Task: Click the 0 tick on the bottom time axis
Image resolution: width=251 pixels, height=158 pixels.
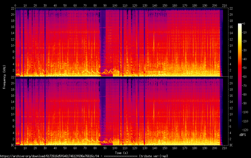Action: (15, 148)
